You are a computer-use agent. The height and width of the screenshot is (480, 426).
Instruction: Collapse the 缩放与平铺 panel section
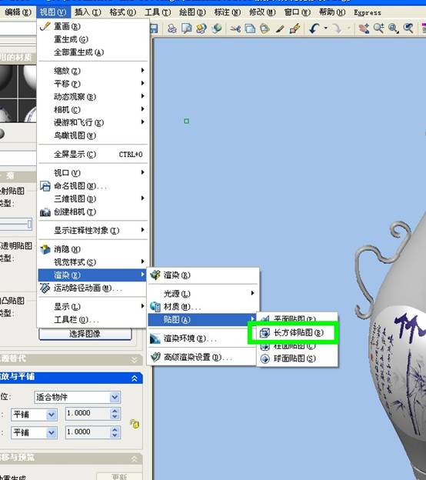pyautogui.click(x=135, y=378)
